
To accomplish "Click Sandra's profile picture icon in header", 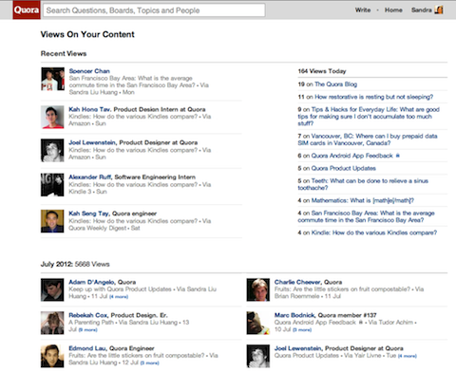I will [x=439, y=9].
